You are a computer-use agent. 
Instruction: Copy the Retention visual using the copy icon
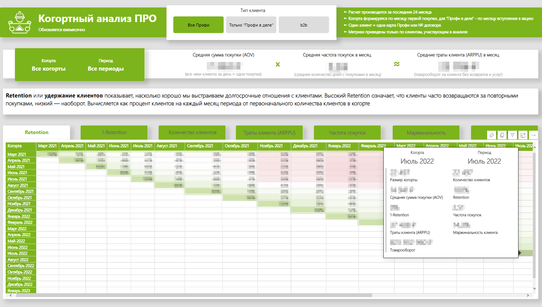click(x=502, y=135)
